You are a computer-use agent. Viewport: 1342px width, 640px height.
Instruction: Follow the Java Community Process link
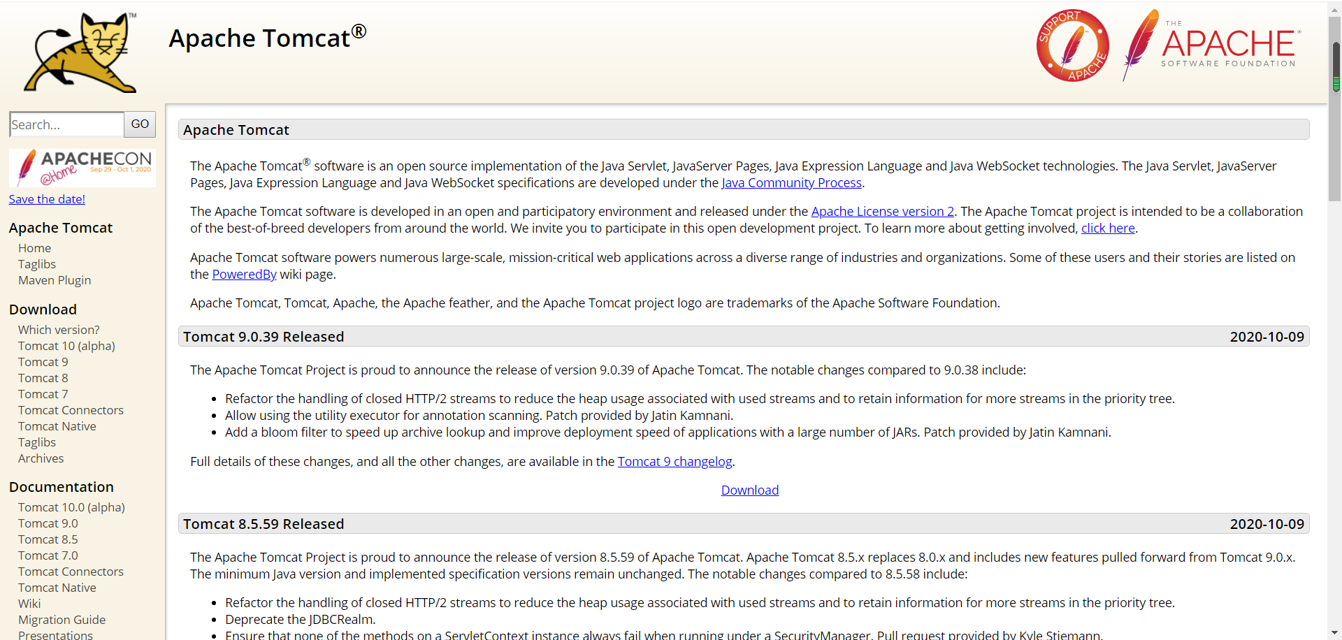(x=791, y=183)
